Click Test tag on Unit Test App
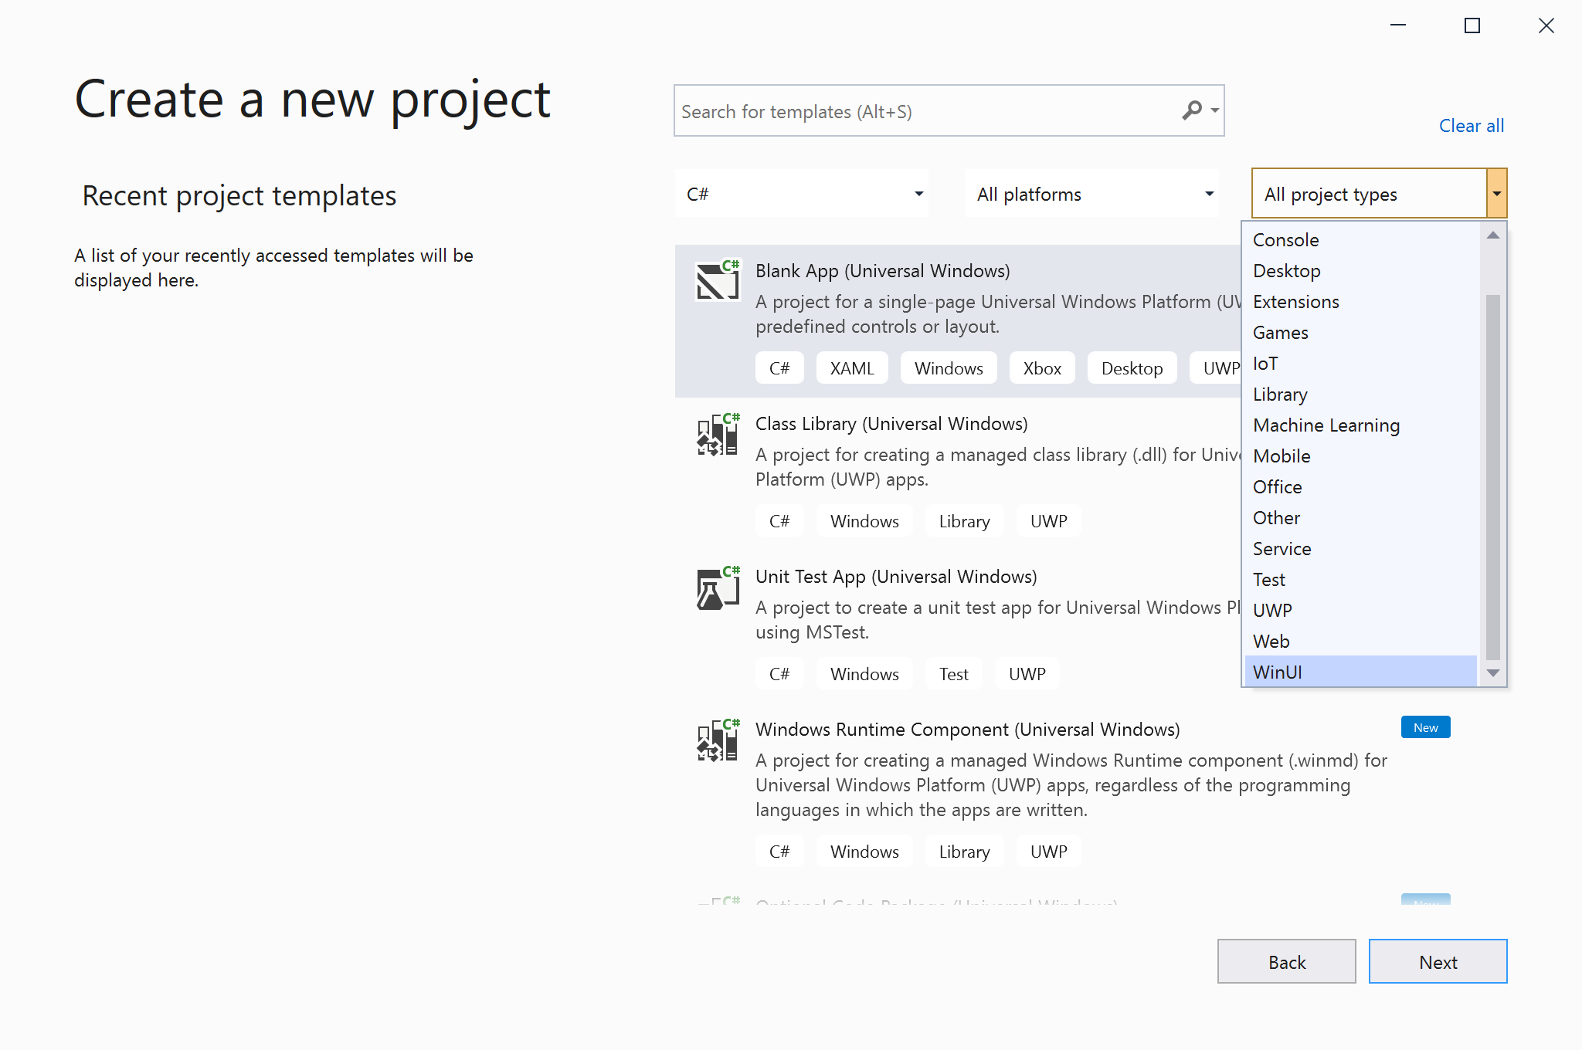The image size is (1582, 1050). (x=953, y=674)
